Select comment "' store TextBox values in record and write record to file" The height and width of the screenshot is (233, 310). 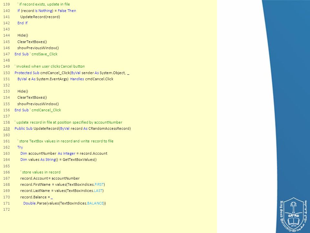[66, 141]
